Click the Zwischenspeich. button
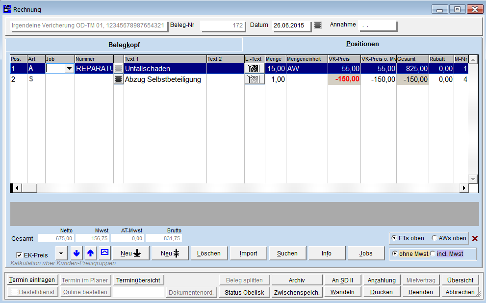The image size is (486, 303). pos(297,292)
